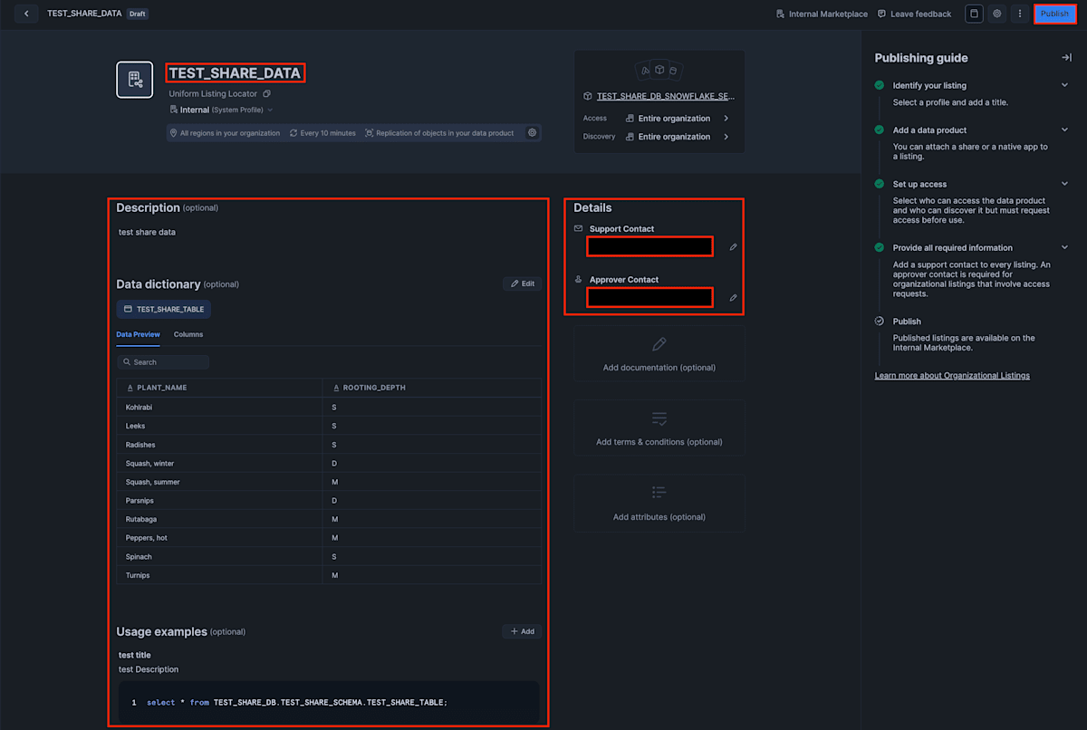Image resolution: width=1087 pixels, height=730 pixels.
Task: Click the green check beside Set up access
Action: point(879,184)
